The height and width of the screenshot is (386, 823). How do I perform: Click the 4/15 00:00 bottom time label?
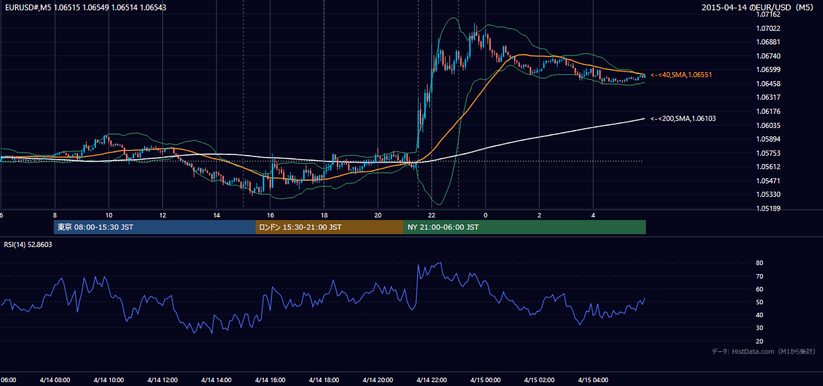pos(486,380)
